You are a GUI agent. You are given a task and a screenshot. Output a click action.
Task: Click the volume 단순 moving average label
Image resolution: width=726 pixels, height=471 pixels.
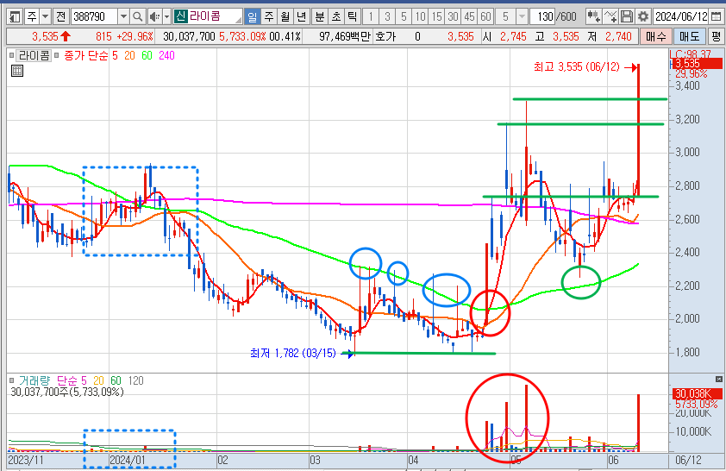[67, 380]
